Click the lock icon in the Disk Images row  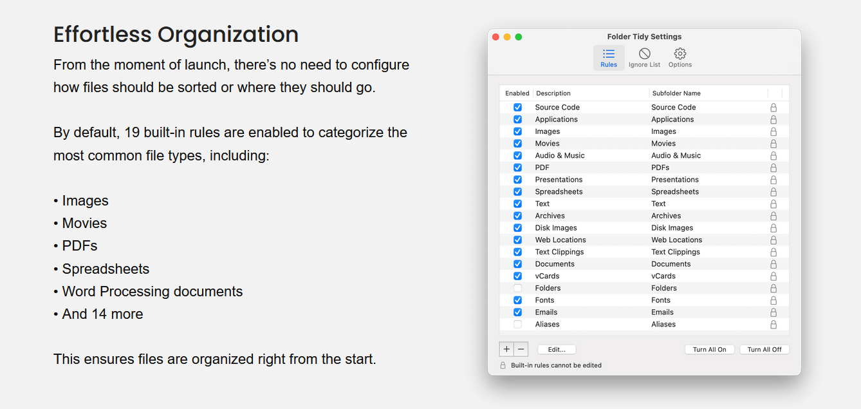click(x=773, y=228)
